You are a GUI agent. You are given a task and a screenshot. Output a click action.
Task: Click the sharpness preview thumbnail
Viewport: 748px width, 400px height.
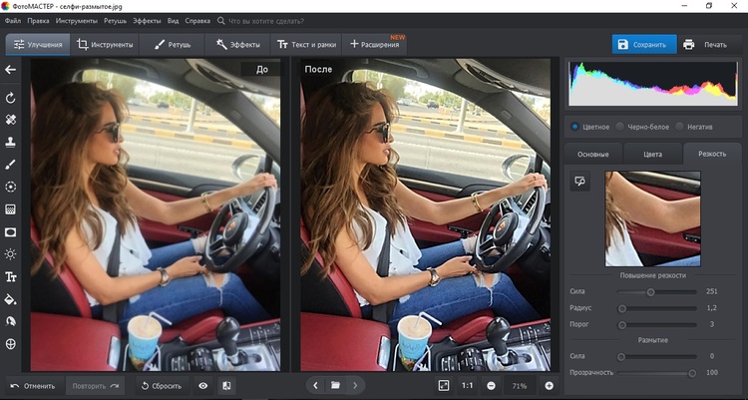coord(653,218)
